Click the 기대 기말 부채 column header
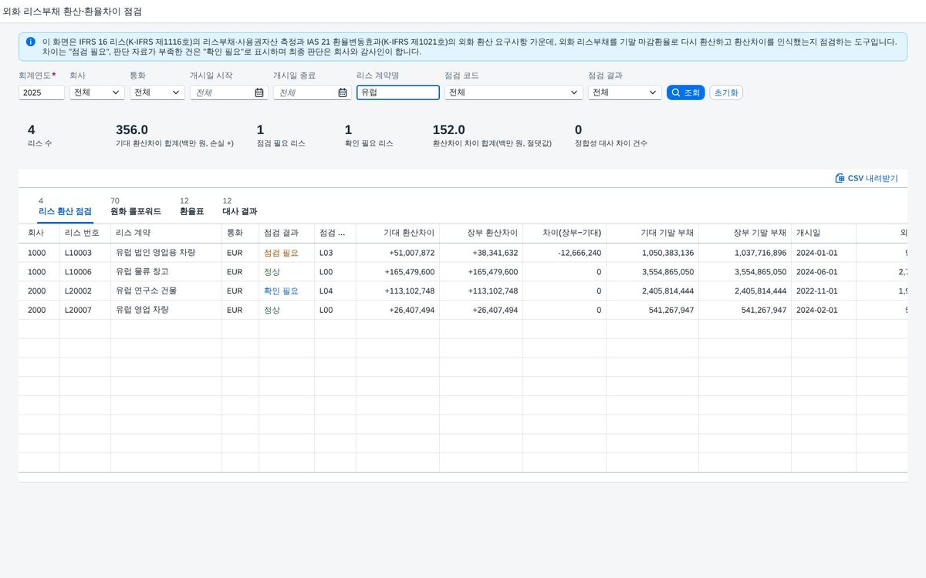This screenshot has width=926, height=578. (653, 234)
